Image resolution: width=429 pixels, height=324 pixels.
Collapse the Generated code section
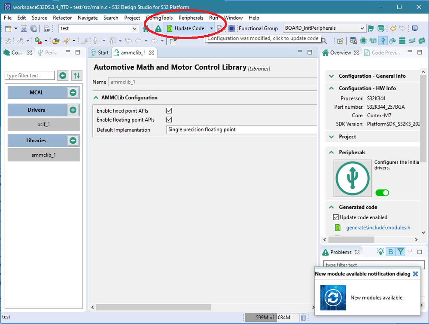[332, 207]
